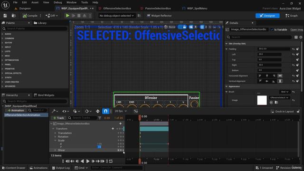The width and height of the screenshot is (304, 171).
Task: Expand the Shear track
Action: (55, 150)
